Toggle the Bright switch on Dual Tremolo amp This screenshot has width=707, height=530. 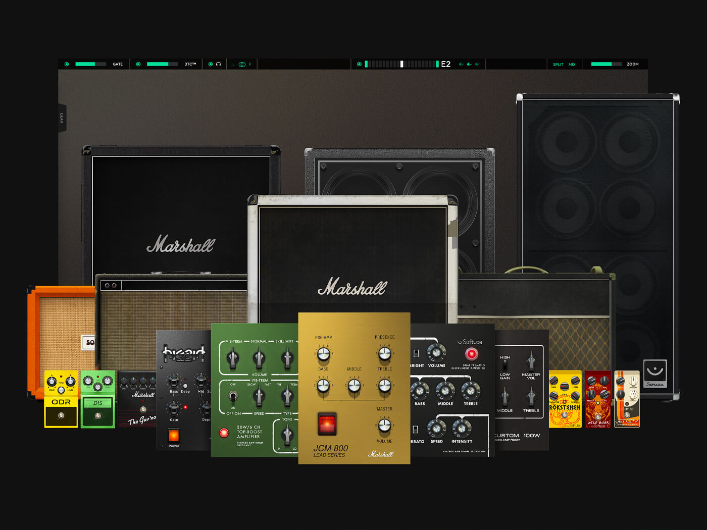(x=416, y=353)
